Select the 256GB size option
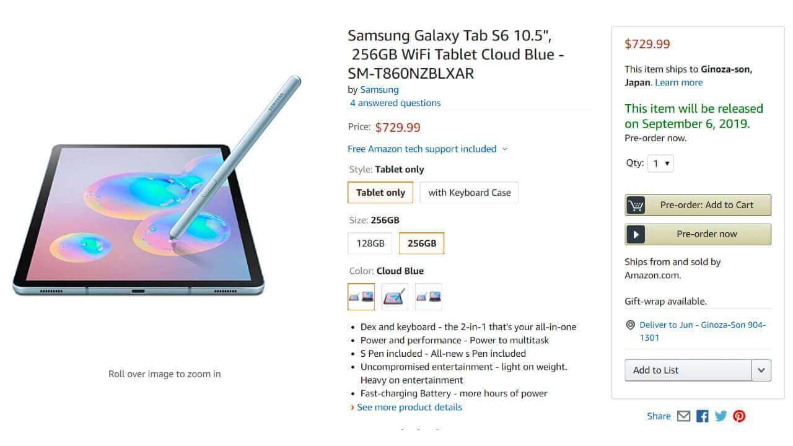 (422, 243)
